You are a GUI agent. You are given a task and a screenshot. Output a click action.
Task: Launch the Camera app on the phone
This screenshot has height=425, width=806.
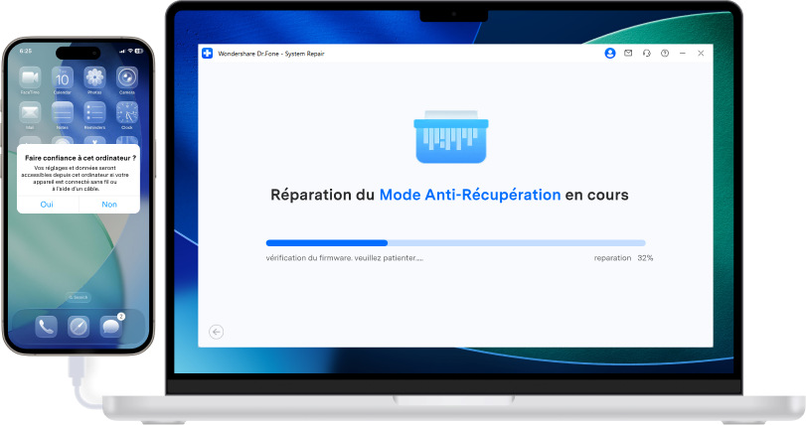pyautogui.click(x=127, y=77)
